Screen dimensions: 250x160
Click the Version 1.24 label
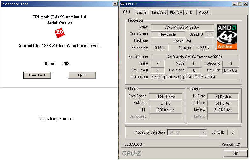[231, 144]
